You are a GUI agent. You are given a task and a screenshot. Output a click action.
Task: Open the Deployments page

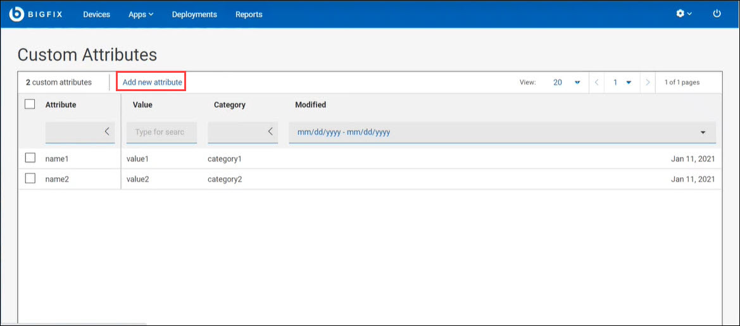[194, 14]
